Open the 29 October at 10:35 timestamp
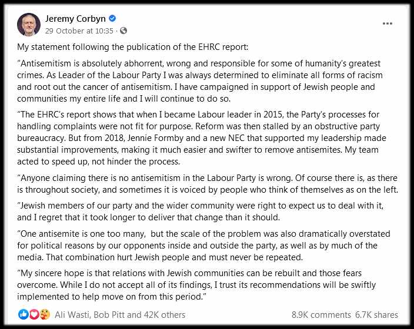Viewport: 414px width, 329px height. point(79,31)
